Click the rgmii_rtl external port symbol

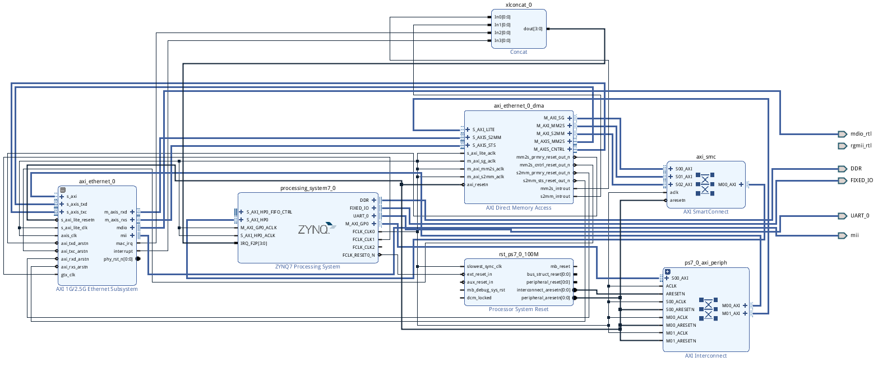842,146
